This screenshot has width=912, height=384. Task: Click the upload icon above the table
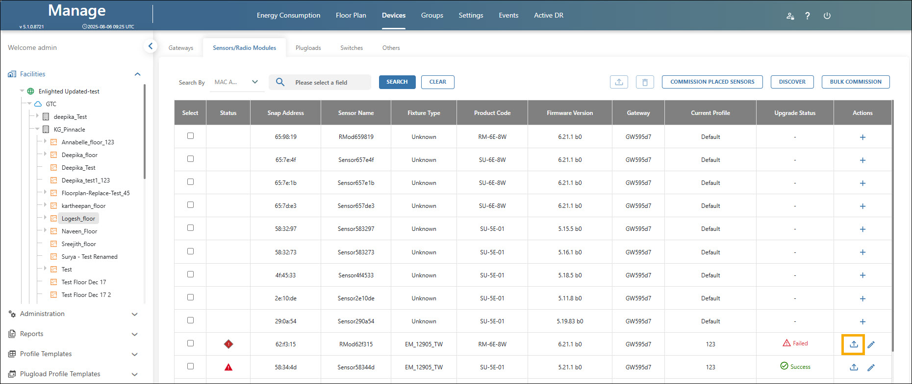pyautogui.click(x=619, y=82)
